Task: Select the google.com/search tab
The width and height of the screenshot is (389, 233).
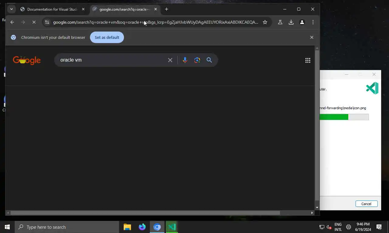Action: tap(125, 9)
